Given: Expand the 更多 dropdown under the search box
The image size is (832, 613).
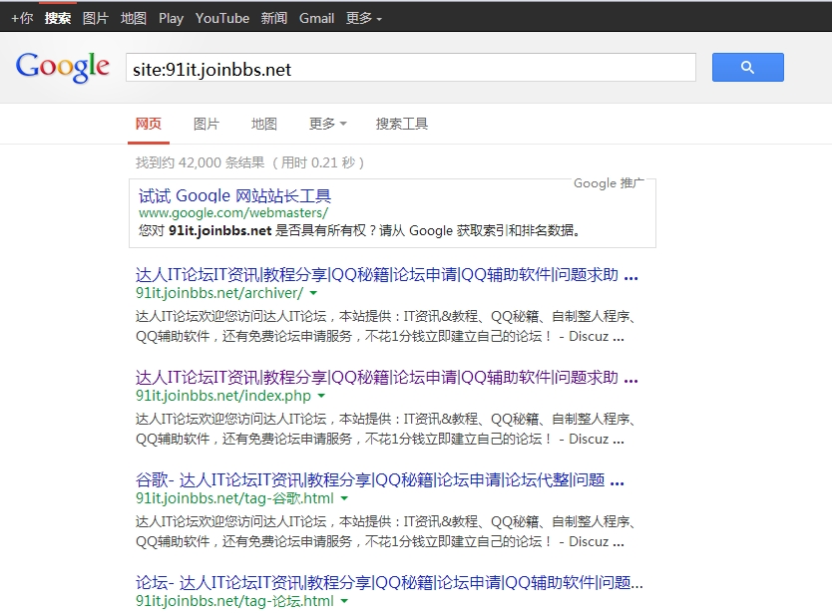Looking at the screenshot, I should (328, 124).
